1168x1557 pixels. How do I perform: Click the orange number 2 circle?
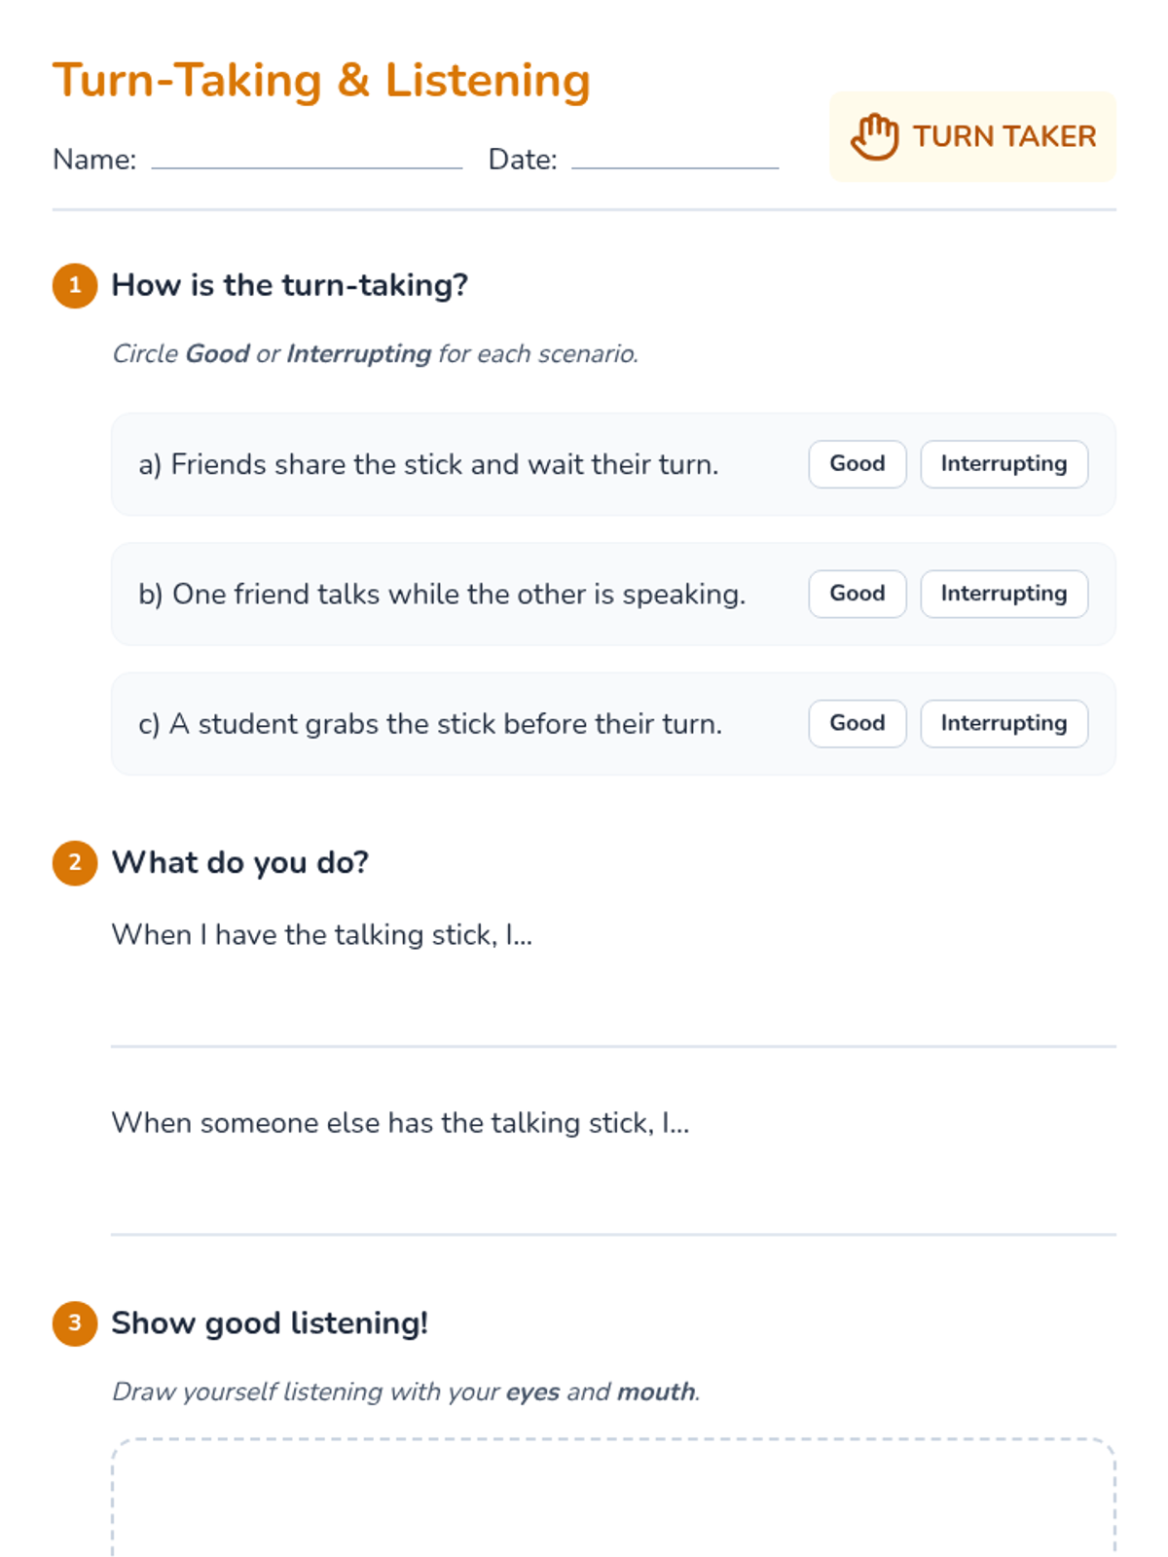75,863
